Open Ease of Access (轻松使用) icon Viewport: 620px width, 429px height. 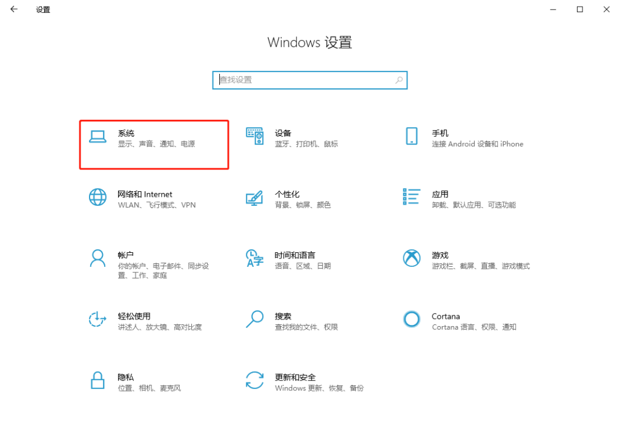click(x=97, y=319)
